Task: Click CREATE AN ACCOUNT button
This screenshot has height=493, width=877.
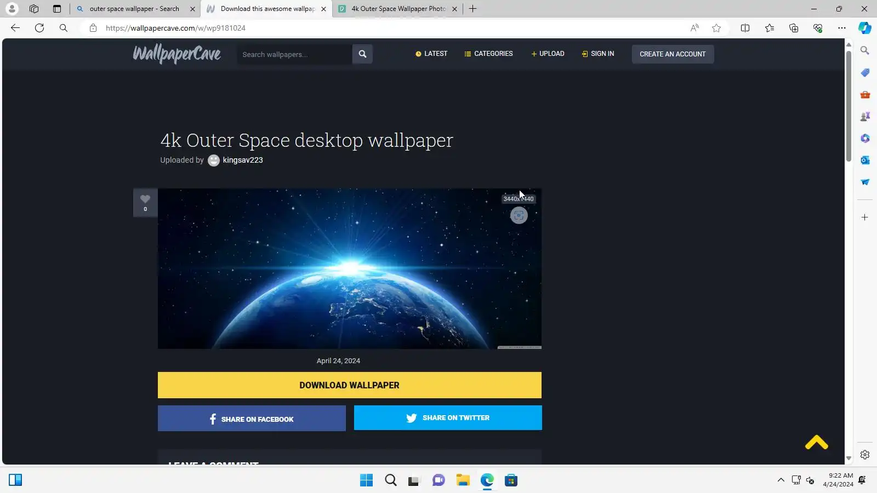Action: (x=673, y=54)
